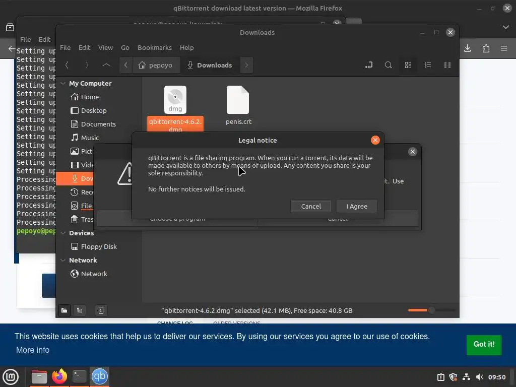The height and width of the screenshot is (387, 516).
Task: Switch to list view
Action: (428, 65)
